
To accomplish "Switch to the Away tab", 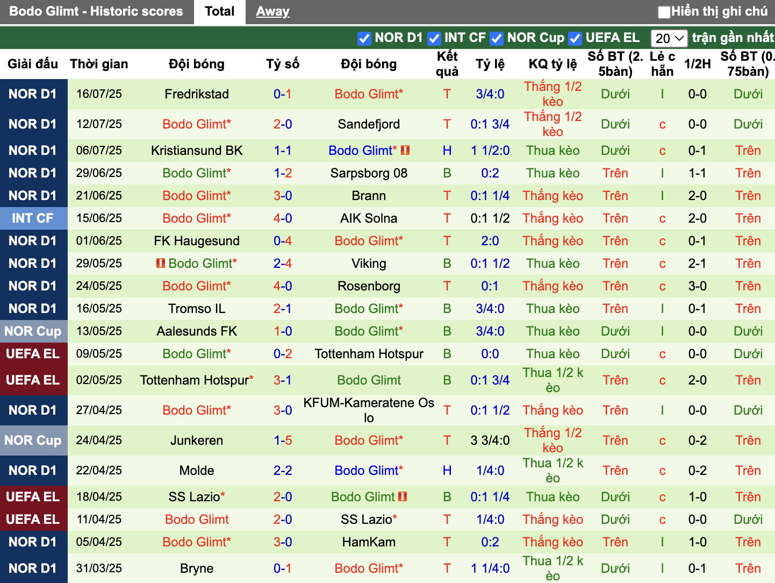I will pos(272,11).
